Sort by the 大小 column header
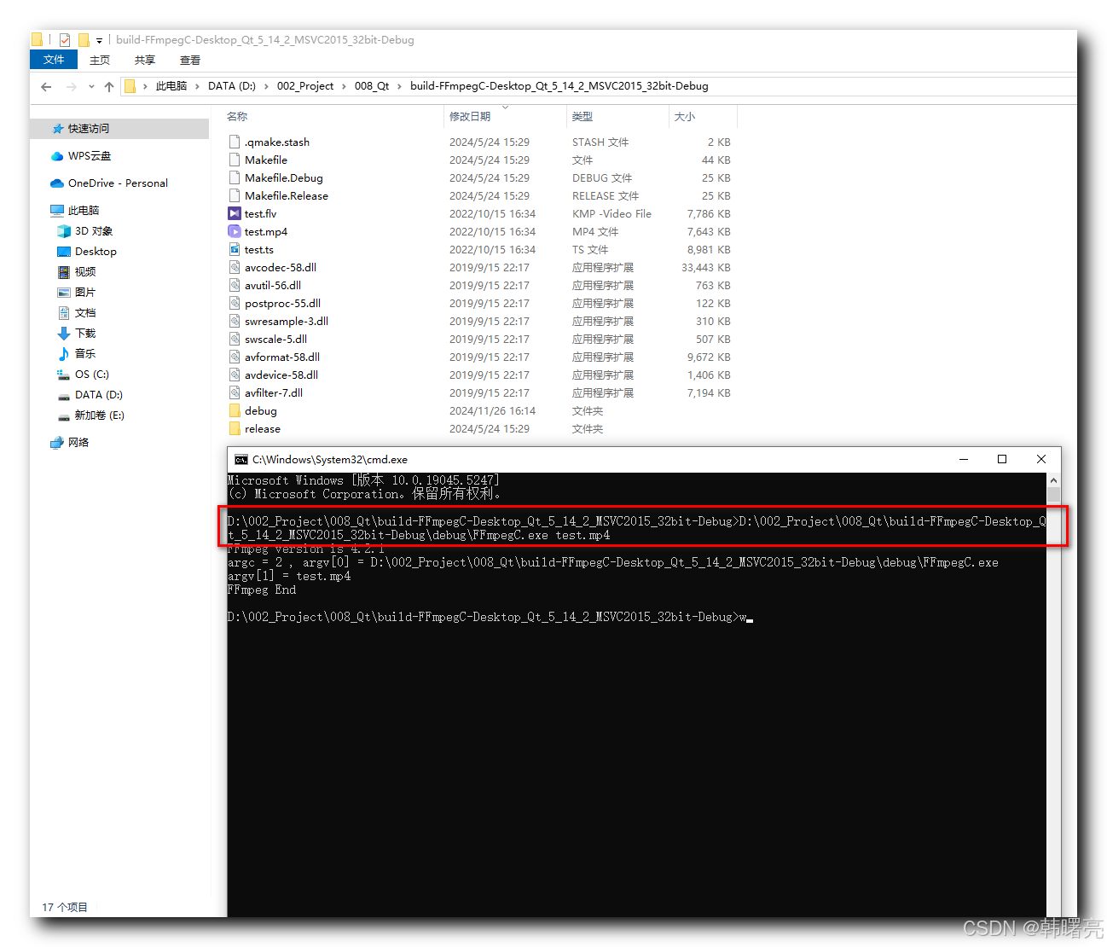The image size is (1107, 947). click(704, 117)
